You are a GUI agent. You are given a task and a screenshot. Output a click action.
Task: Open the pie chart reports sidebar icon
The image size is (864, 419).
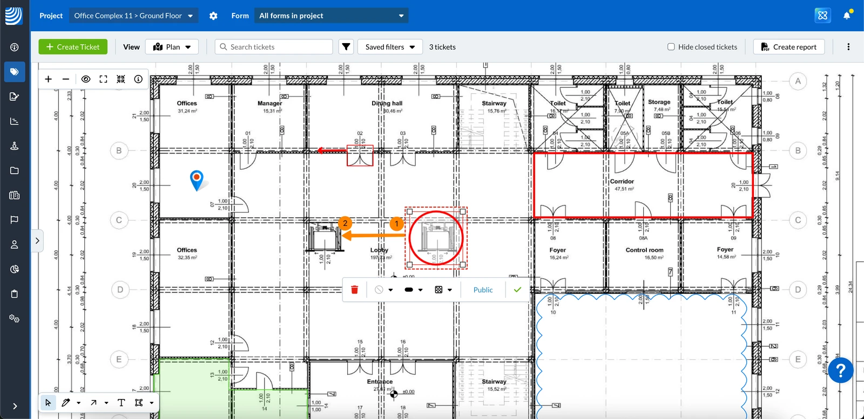coord(15,269)
